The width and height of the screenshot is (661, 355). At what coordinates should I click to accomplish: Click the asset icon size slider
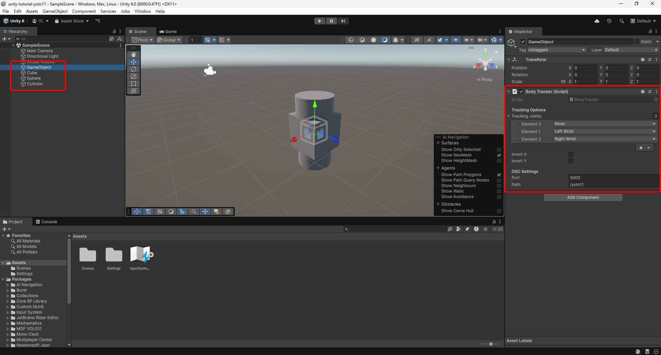click(491, 344)
